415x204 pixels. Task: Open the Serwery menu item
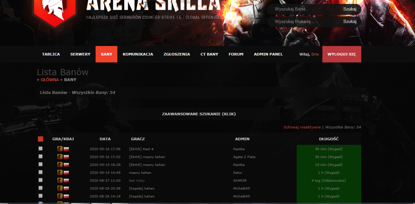80,54
